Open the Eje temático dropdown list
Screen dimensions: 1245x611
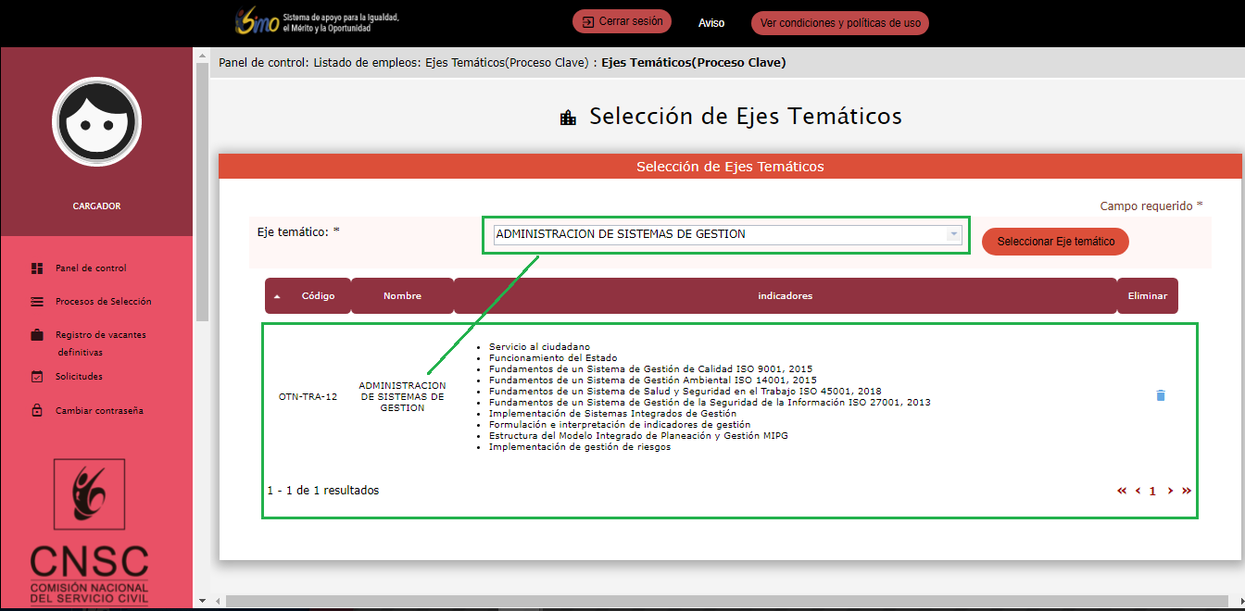953,234
